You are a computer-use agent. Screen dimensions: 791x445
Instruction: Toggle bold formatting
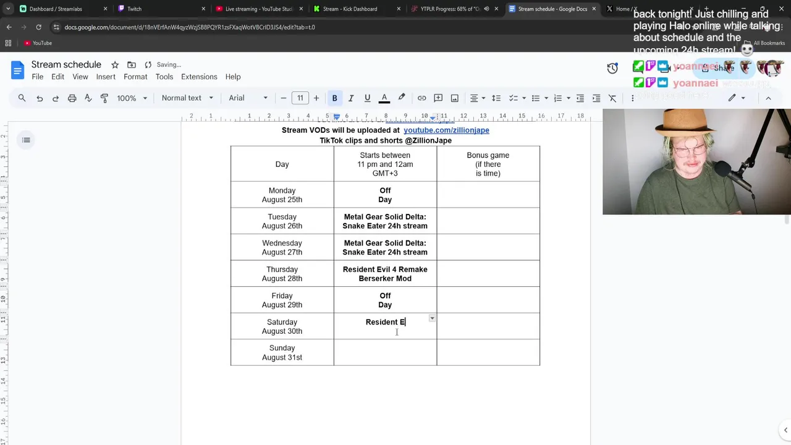point(334,98)
